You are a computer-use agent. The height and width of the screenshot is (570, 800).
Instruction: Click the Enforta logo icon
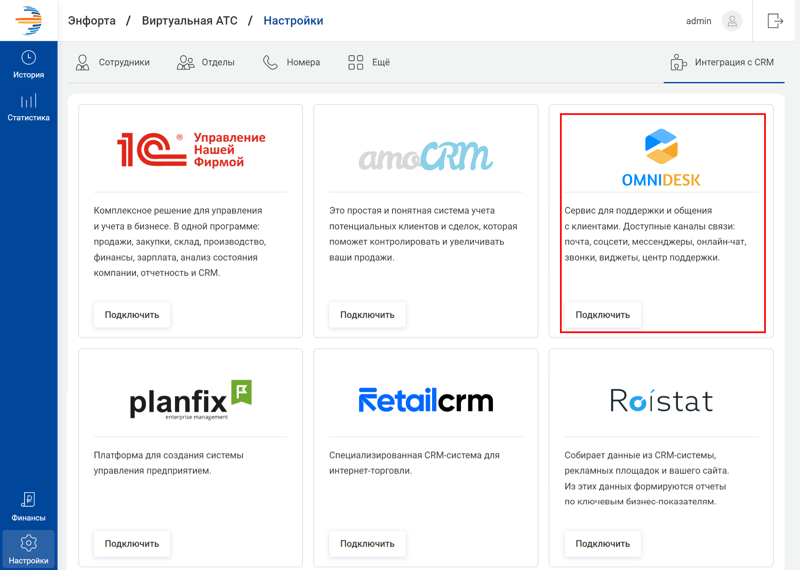click(28, 20)
